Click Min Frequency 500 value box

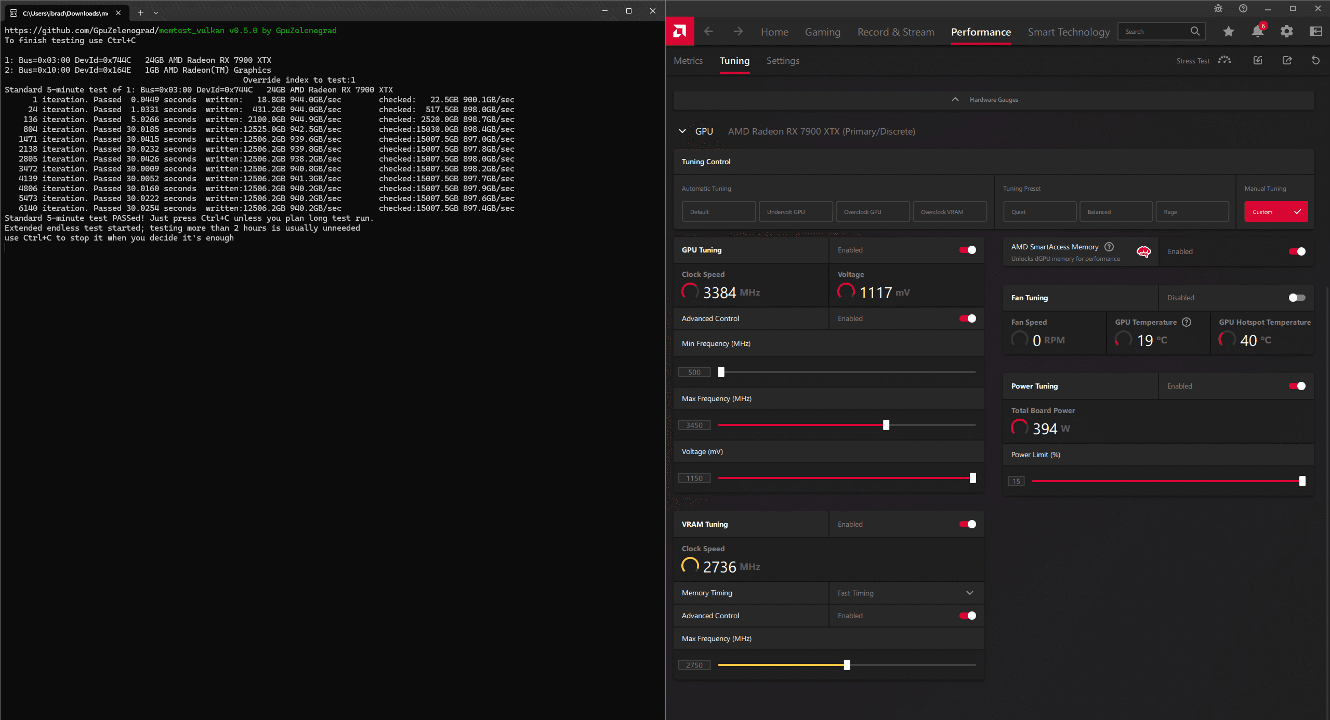(x=694, y=372)
